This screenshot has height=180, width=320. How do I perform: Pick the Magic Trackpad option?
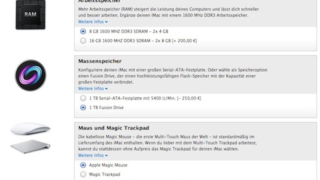(x=83, y=174)
